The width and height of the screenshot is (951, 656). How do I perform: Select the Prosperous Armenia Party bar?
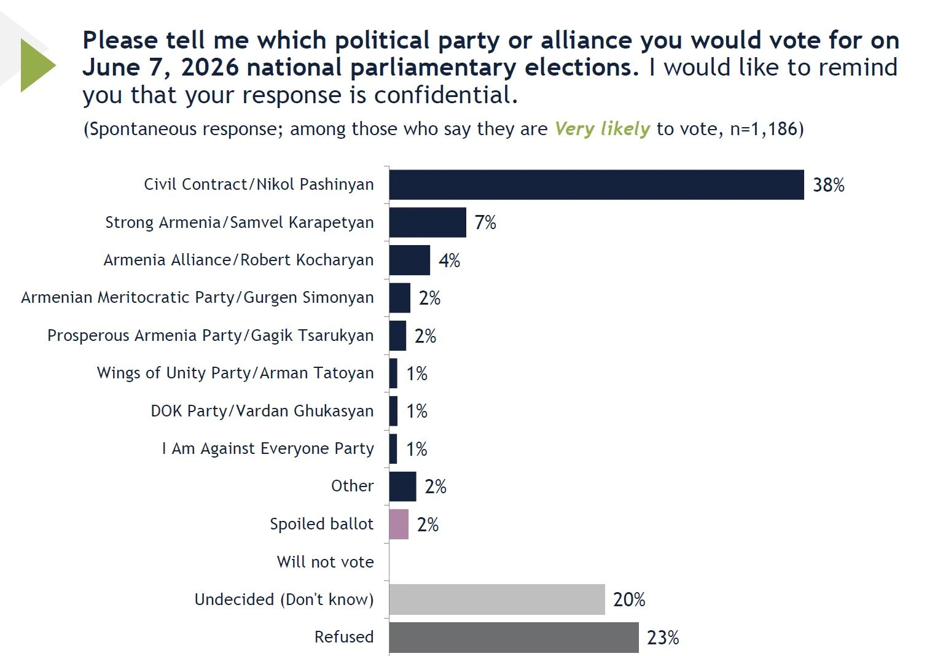[x=397, y=335]
